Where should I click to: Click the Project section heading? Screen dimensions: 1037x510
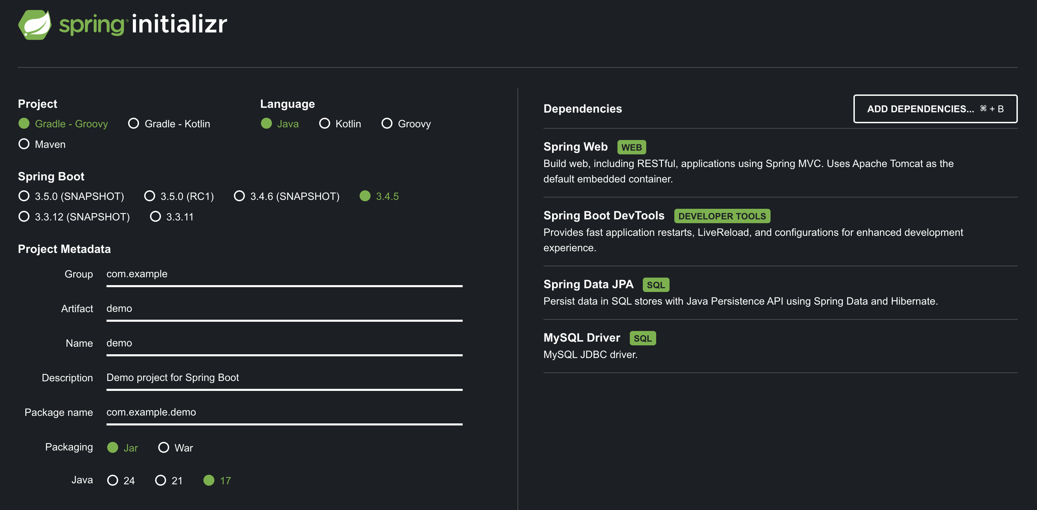(x=37, y=104)
